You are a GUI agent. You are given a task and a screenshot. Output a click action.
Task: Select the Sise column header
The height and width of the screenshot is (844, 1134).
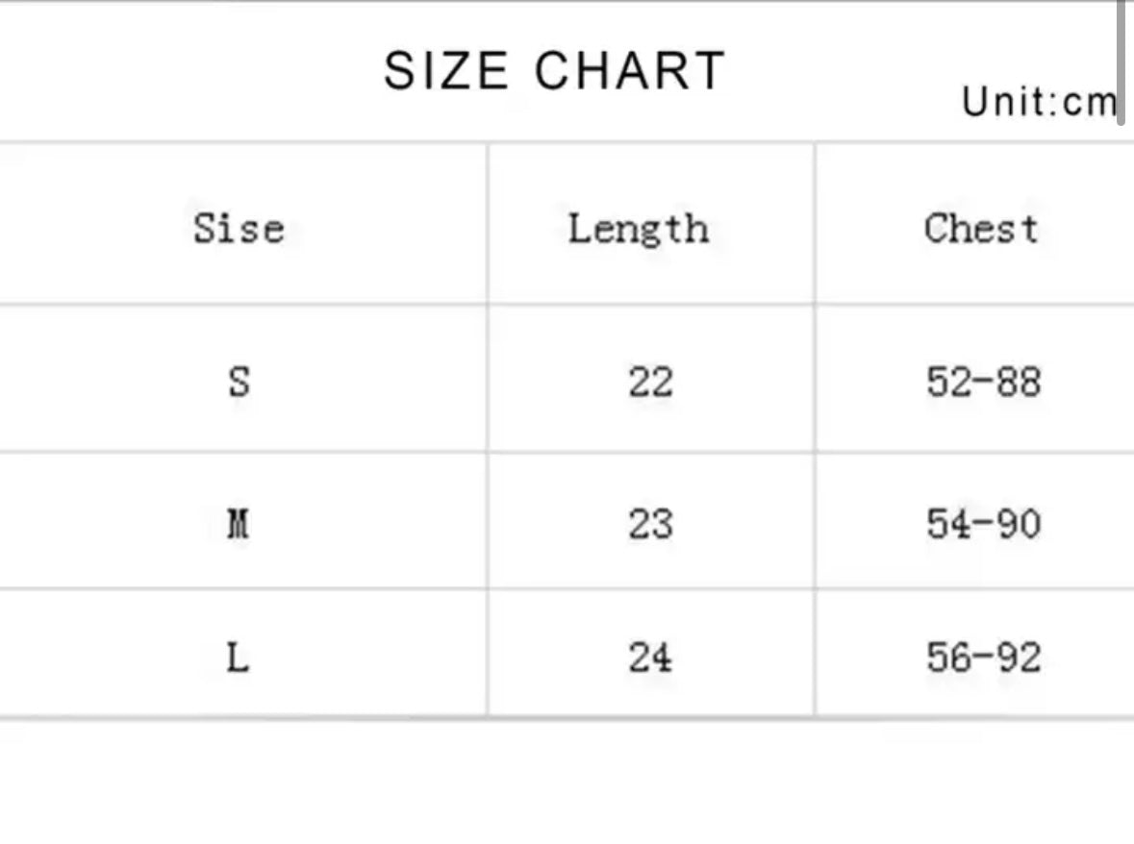coord(239,229)
